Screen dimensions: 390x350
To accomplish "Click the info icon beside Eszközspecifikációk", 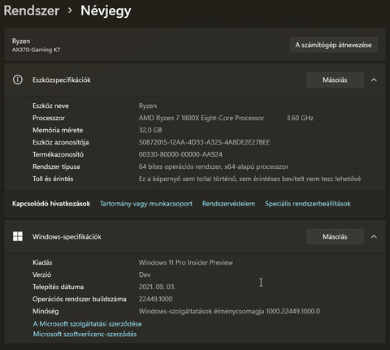I will tap(18, 80).
